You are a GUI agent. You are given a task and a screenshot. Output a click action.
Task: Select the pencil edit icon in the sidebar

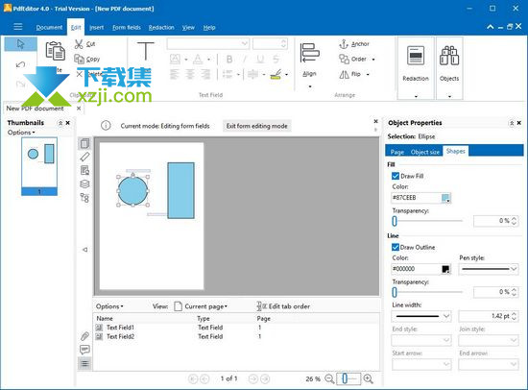[84, 157]
